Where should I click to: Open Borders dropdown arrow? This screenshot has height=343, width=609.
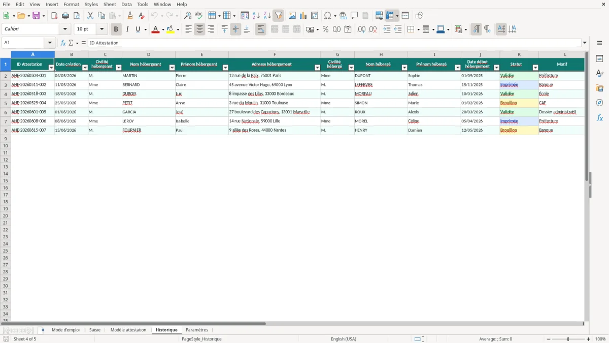[x=418, y=29]
